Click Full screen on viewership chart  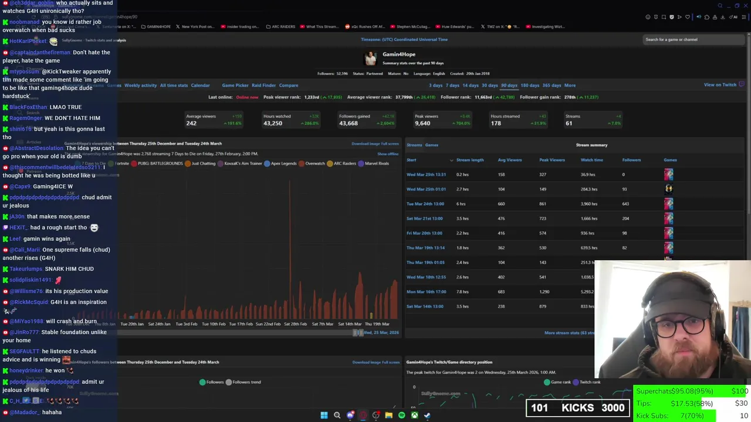point(390,144)
